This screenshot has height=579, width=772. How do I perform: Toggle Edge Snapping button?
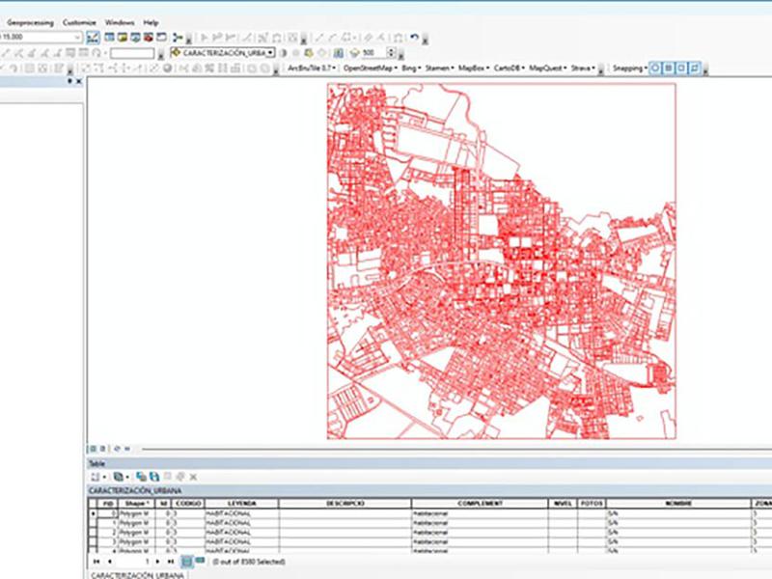click(x=695, y=69)
